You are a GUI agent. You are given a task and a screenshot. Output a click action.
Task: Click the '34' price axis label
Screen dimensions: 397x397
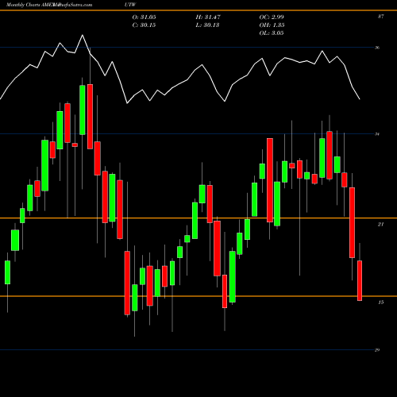[377, 134]
